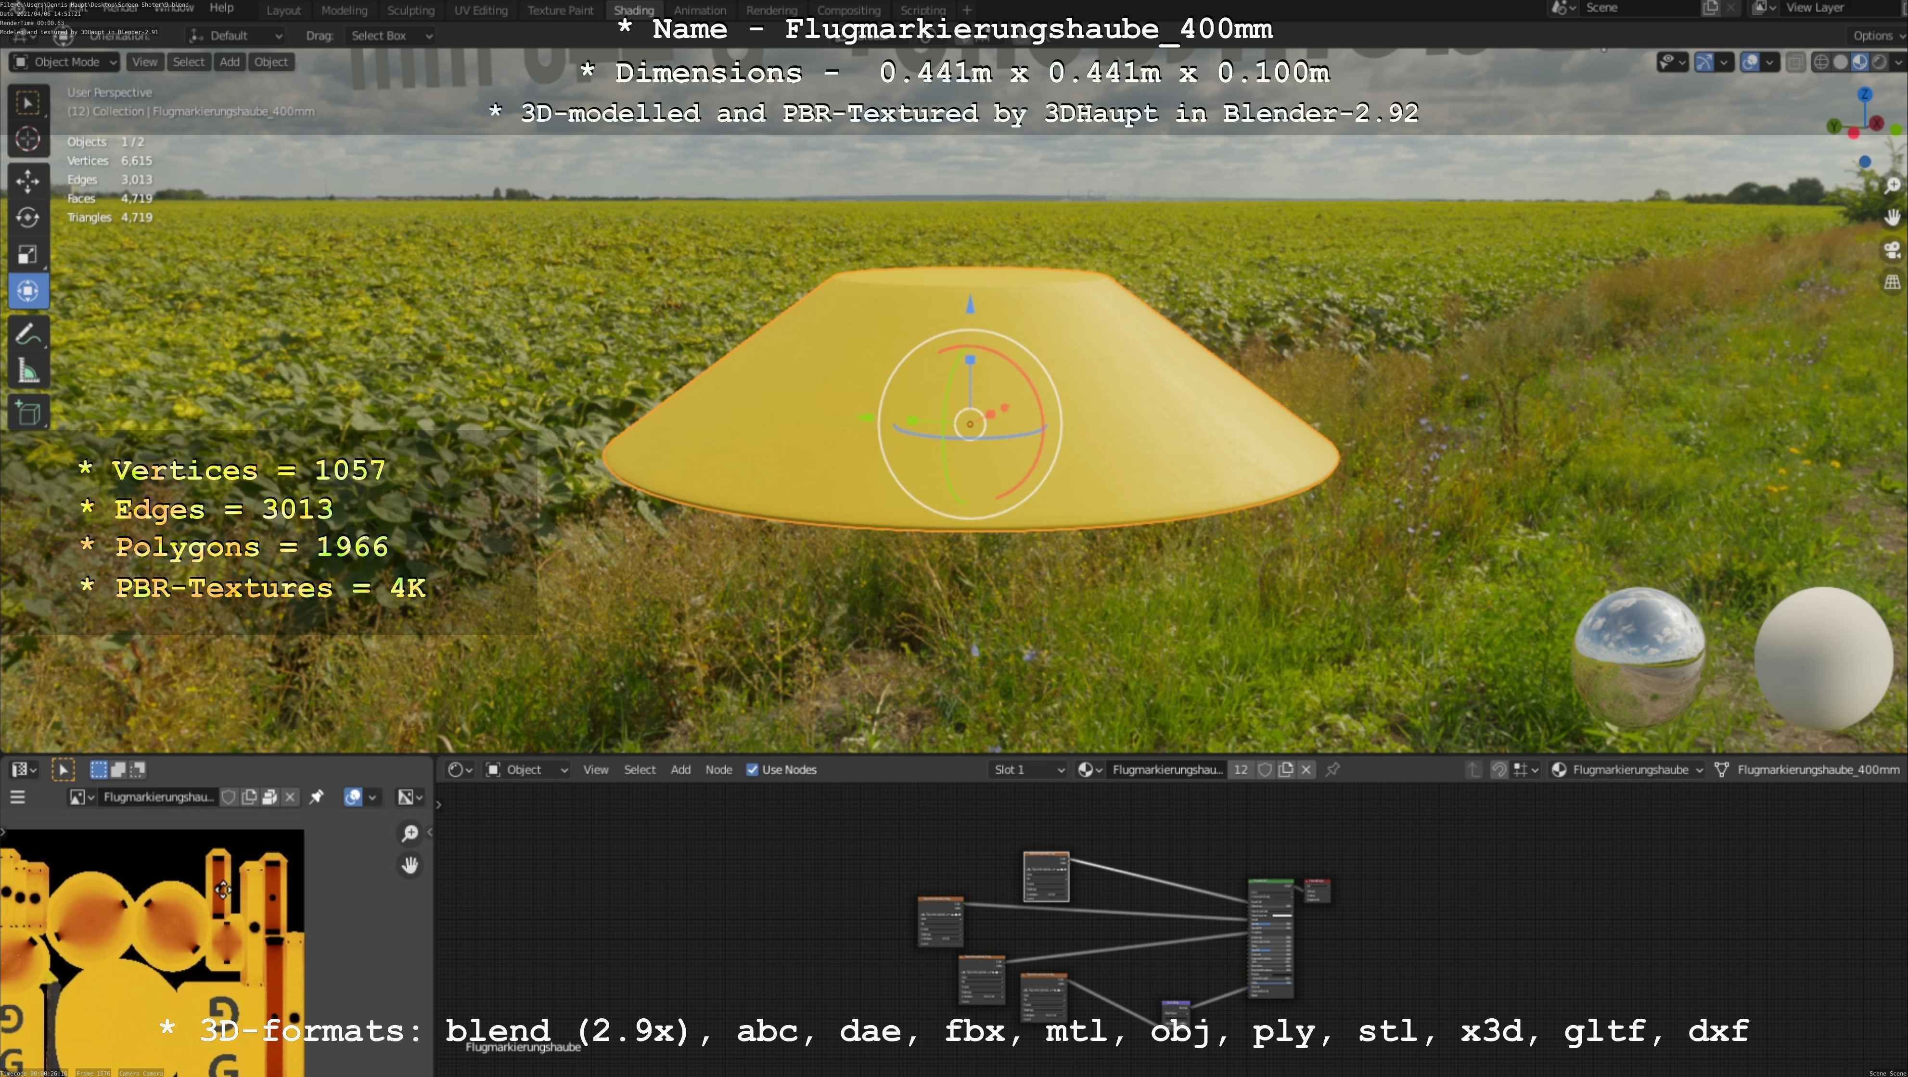
Task: Choose the Scale tool
Action: pyautogui.click(x=28, y=254)
